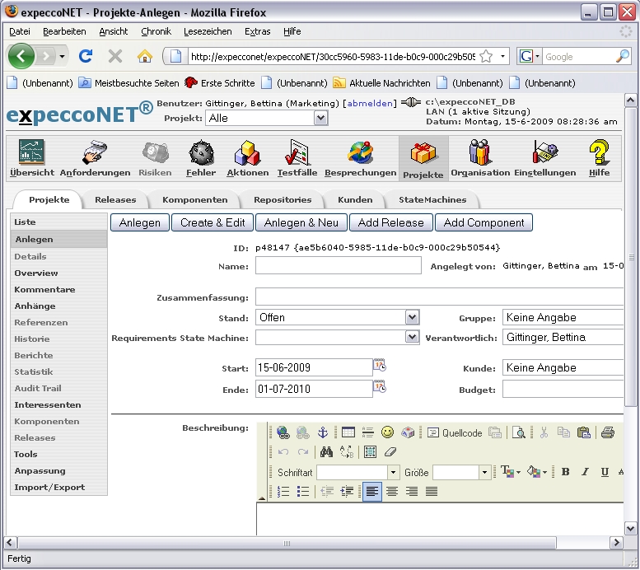Click the anchor icon in editor
The width and height of the screenshot is (640, 570).
pos(323,432)
